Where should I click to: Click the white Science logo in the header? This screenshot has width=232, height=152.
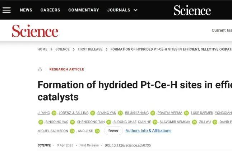[192, 10]
